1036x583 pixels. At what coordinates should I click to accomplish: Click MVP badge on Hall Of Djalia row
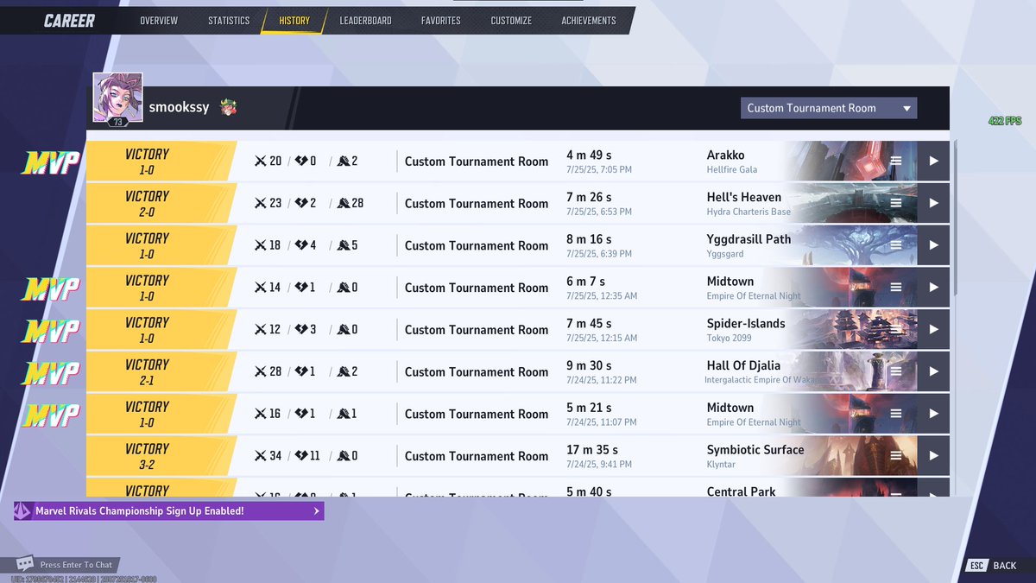click(51, 373)
